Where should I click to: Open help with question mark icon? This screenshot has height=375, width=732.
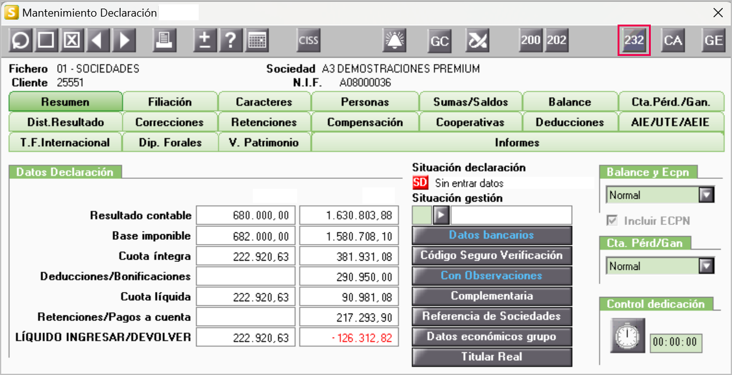(231, 41)
